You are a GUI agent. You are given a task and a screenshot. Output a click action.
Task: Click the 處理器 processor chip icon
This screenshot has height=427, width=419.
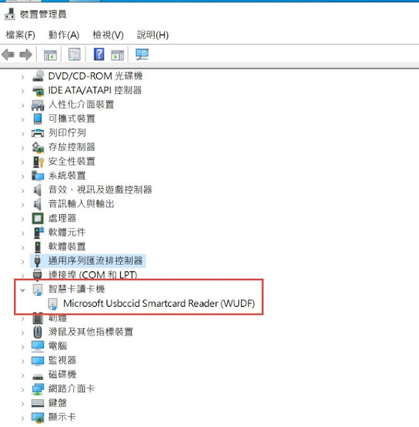(x=37, y=218)
